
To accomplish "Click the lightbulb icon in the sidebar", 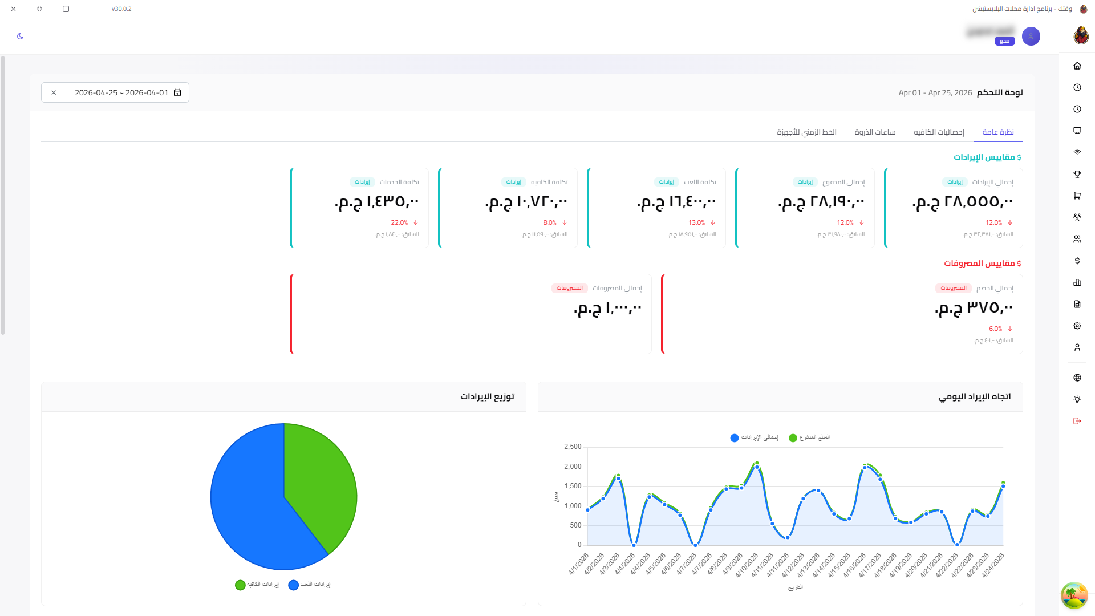I will tap(1077, 399).
